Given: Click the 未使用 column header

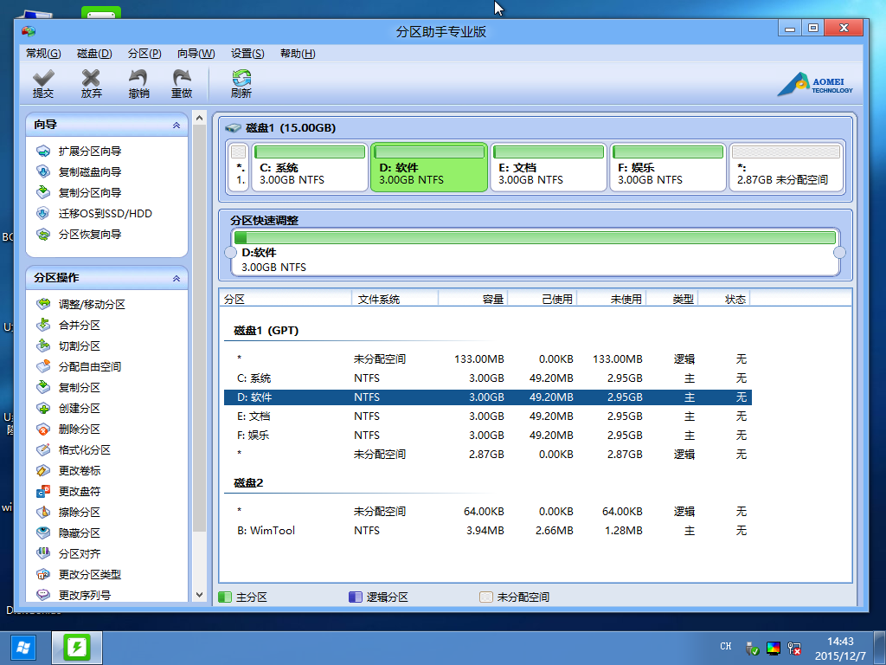Looking at the screenshot, I should click(x=612, y=299).
